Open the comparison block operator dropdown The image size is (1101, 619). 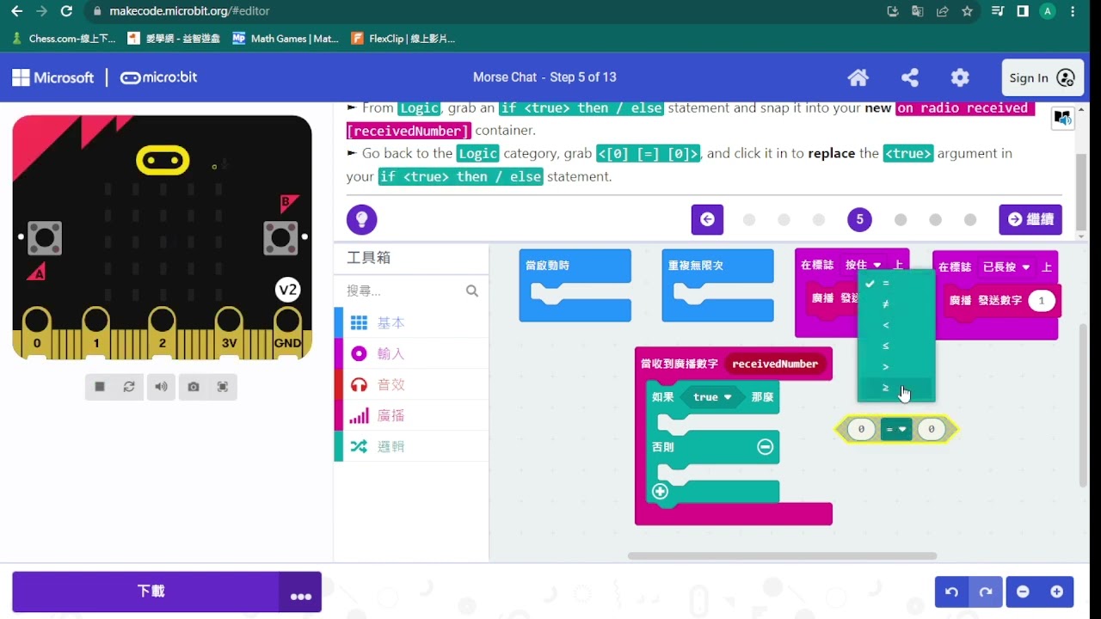896,429
